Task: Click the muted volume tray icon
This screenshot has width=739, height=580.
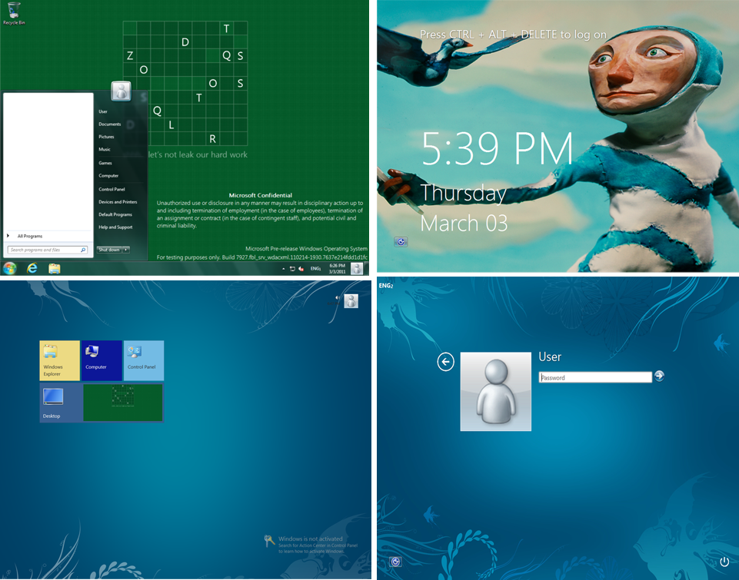Action: click(x=301, y=269)
